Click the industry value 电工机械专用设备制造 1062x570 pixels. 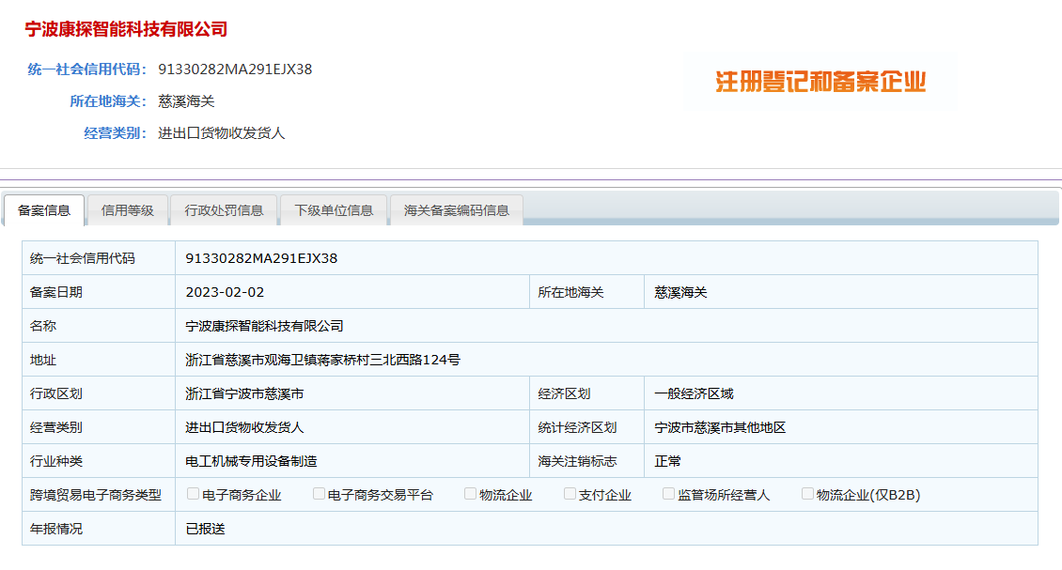[251, 462]
